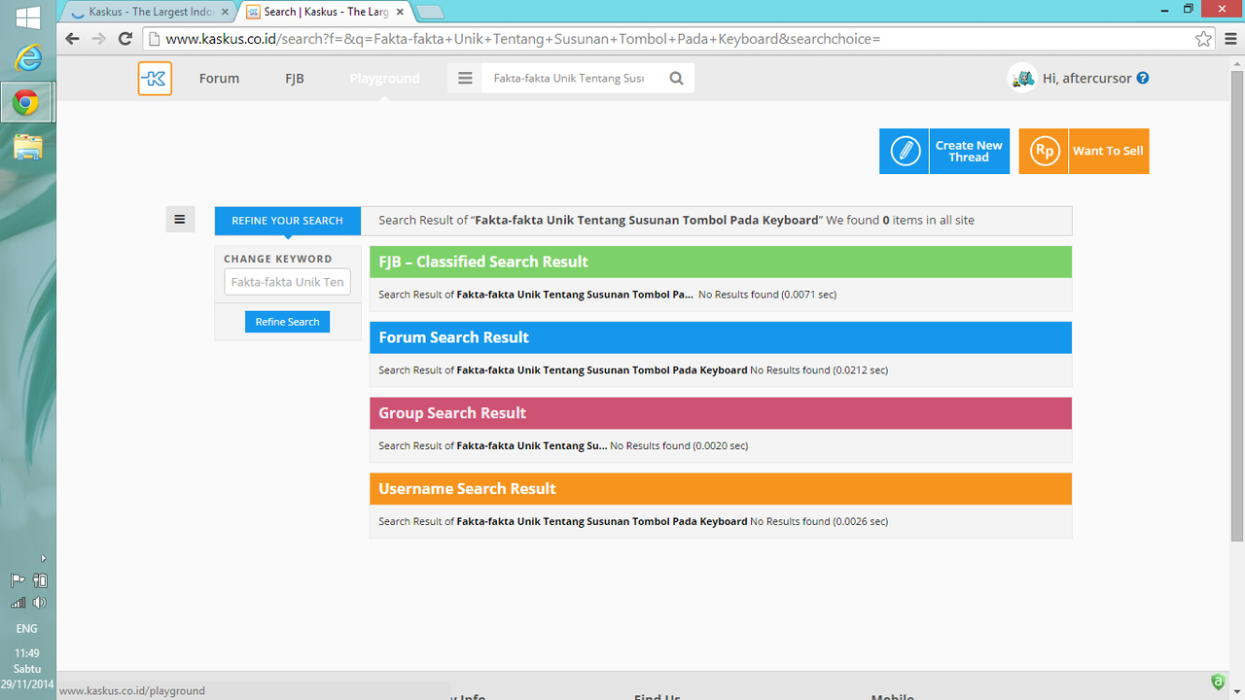Click the pencil icon for new thread
1245x700 pixels.
point(905,152)
